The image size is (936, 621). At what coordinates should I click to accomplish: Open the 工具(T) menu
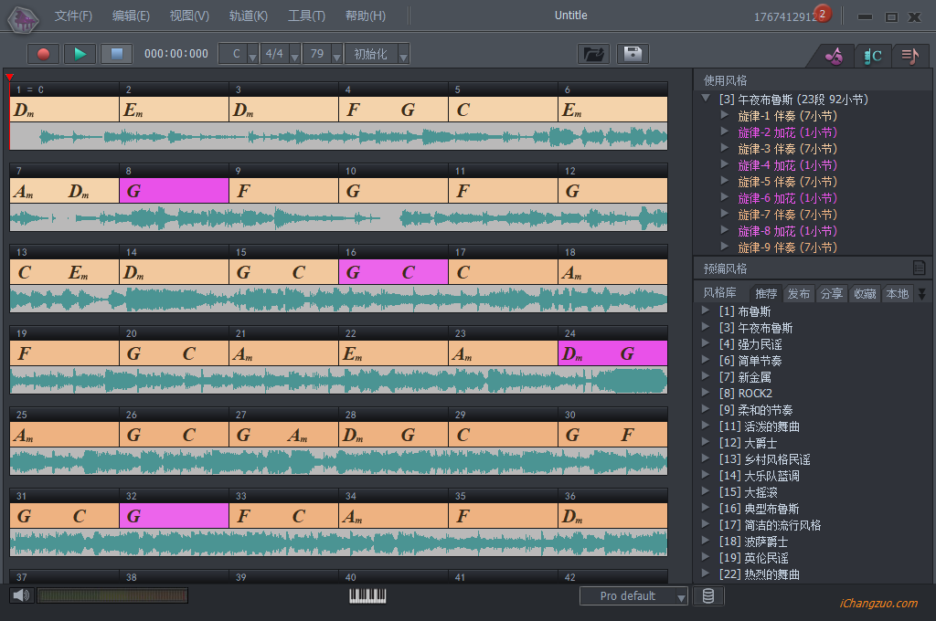[x=306, y=16]
